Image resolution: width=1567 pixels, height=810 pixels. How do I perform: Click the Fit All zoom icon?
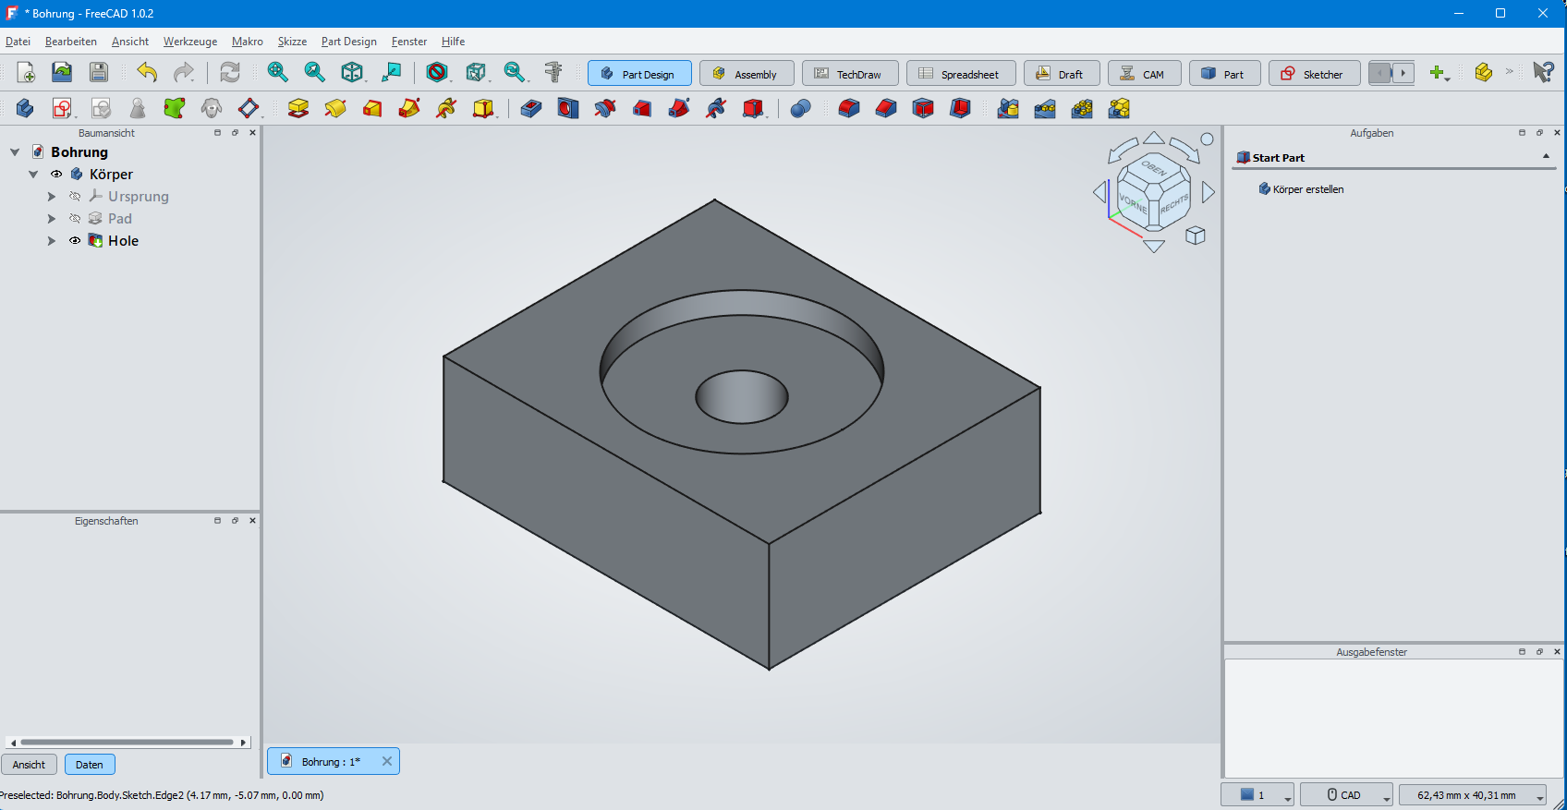[x=277, y=72]
